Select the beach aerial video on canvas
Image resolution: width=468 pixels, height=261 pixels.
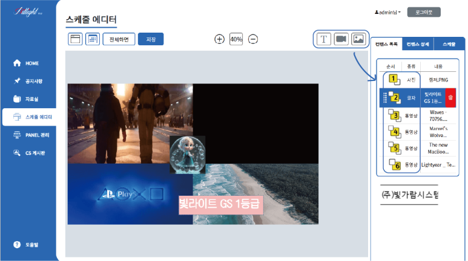coord(255,195)
